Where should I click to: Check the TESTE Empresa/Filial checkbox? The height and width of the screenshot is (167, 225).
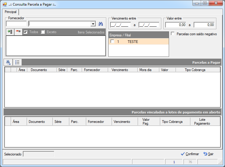[112, 41]
